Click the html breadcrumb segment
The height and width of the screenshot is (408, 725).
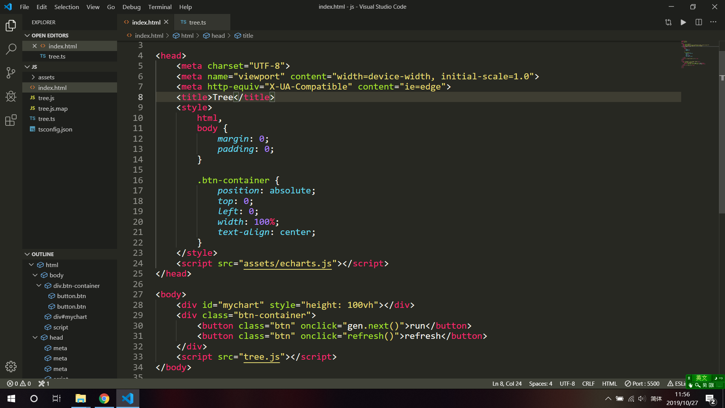pyautogui.click(x=183, y=36)
